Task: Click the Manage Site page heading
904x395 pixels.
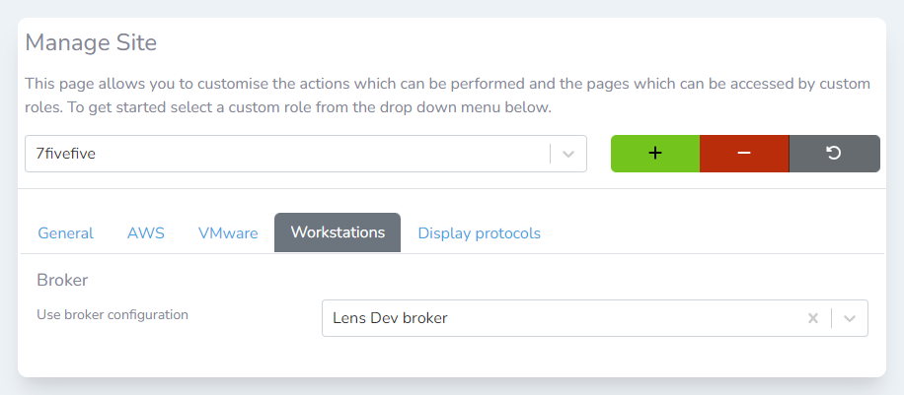Action: click(91, 42)
